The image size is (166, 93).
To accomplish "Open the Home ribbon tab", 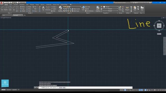I will pyautogui.click(x=6, y=5).
